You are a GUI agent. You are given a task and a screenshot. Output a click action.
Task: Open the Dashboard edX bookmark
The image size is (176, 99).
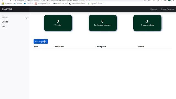60,4
